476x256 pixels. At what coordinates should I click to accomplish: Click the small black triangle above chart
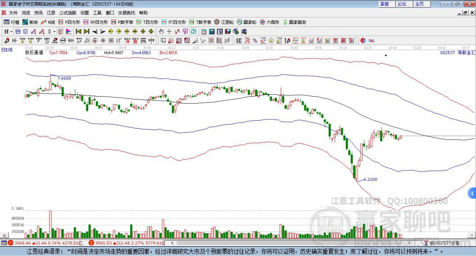[x=386, y=55]
